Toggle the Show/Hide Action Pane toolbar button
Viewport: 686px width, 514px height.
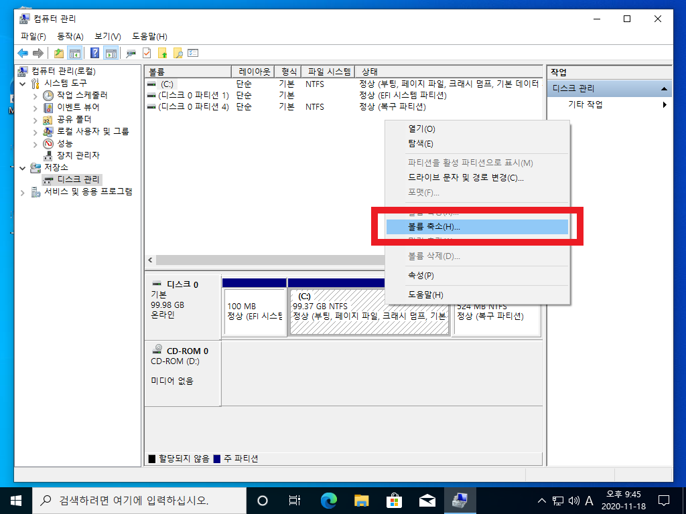[x=111, y=54]
